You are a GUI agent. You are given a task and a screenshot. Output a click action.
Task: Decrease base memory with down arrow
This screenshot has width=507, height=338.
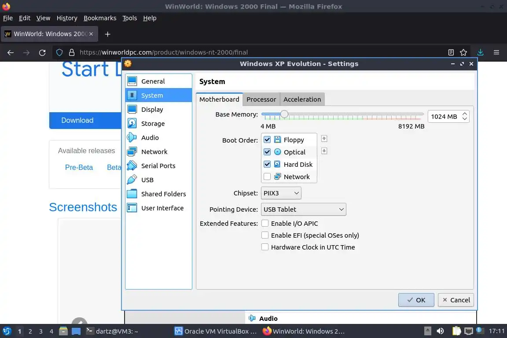(x=465, y=119)
